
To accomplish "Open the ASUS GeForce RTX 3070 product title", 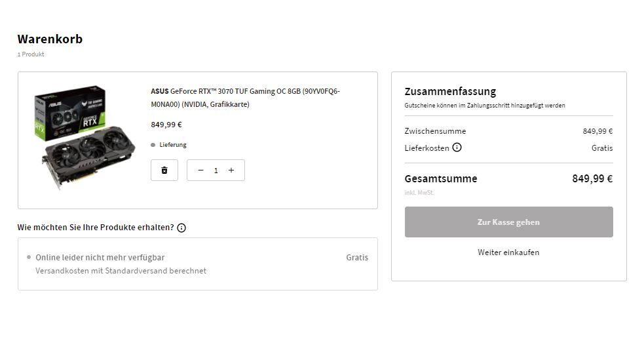I will pos(245,98).
